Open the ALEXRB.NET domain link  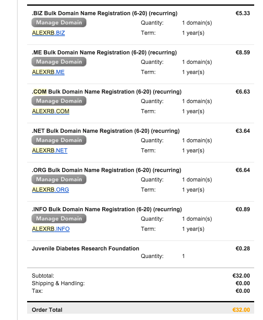(x=50, y=151)
